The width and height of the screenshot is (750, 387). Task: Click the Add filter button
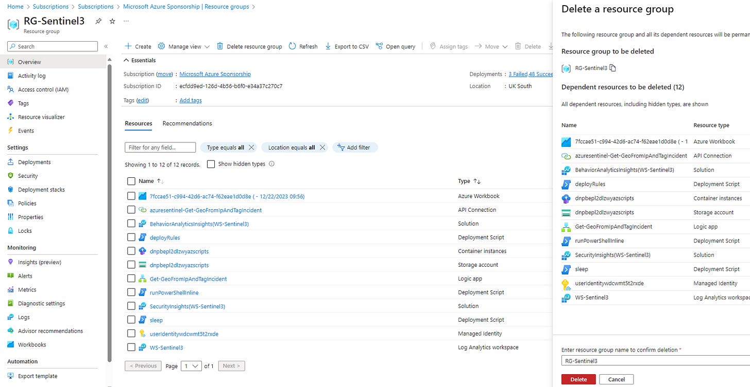[x=355, y=148]
